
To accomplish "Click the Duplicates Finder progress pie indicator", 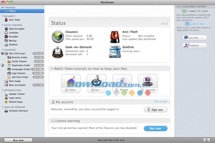I will [x=3, y=65].
